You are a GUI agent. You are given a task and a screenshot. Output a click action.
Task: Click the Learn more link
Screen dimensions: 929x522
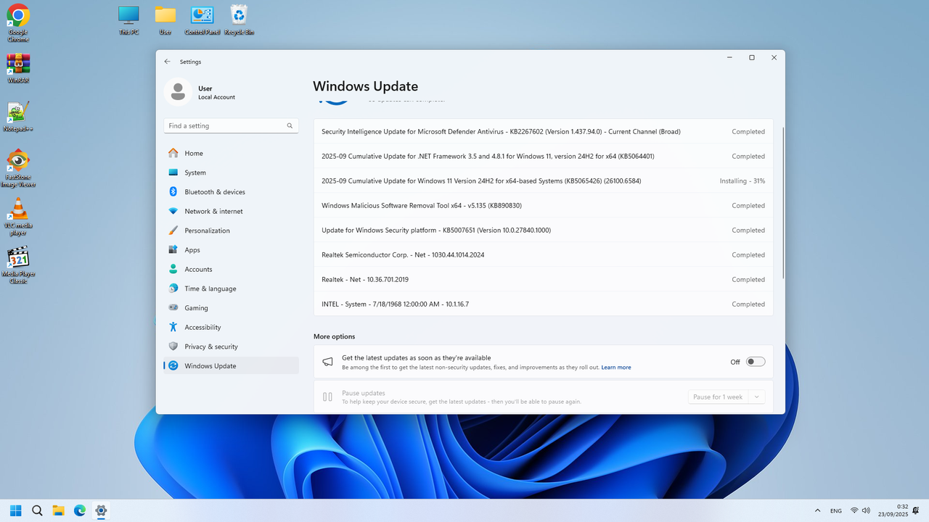(616, 368)
